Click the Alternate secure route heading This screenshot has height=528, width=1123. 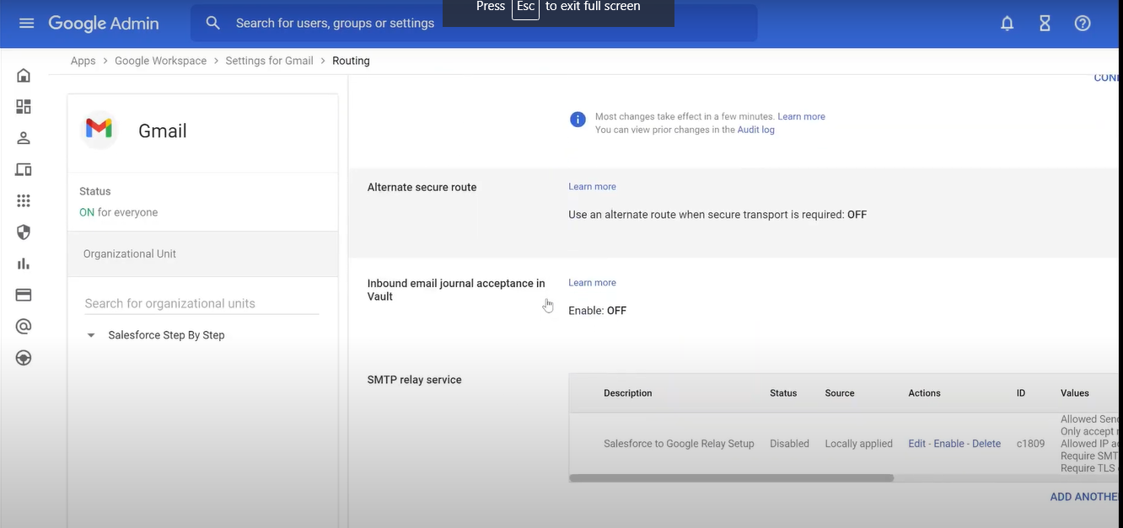[x=422, y=187]
